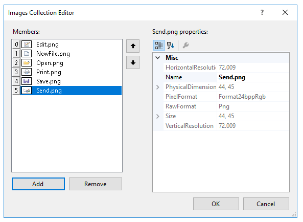Click the NewFile.png thumbnail icon
The image size is (303, 222).
pyautogui.click(x=27, y=54)
